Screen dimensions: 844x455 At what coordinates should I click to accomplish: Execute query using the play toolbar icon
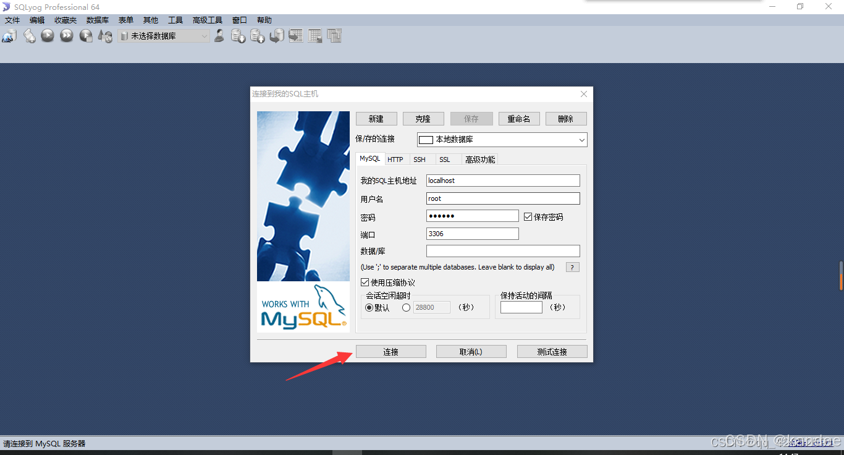48,35
